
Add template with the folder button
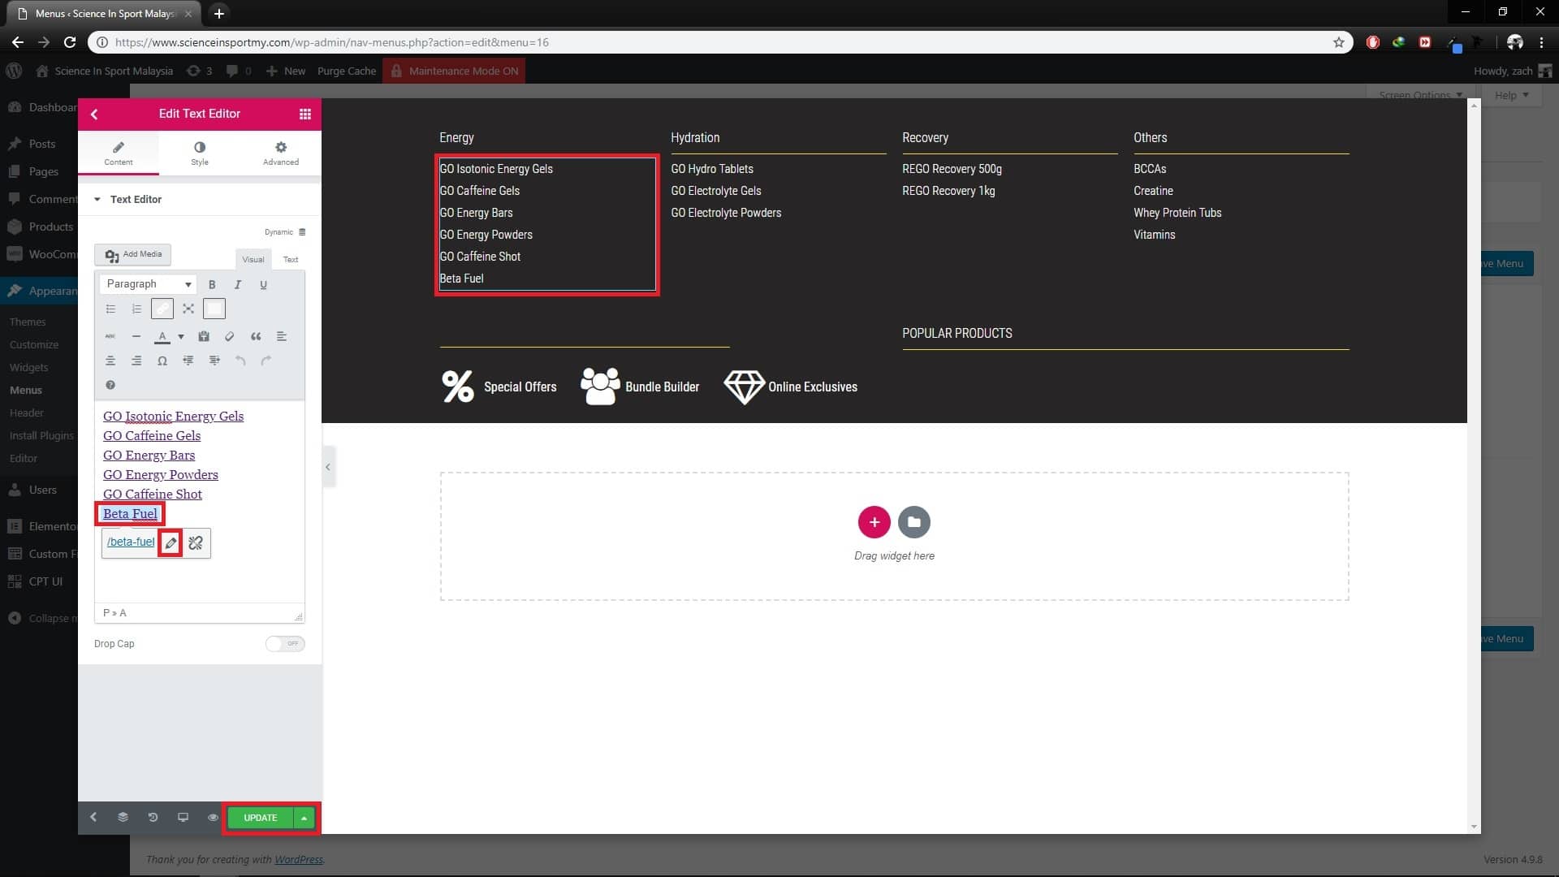914,522
